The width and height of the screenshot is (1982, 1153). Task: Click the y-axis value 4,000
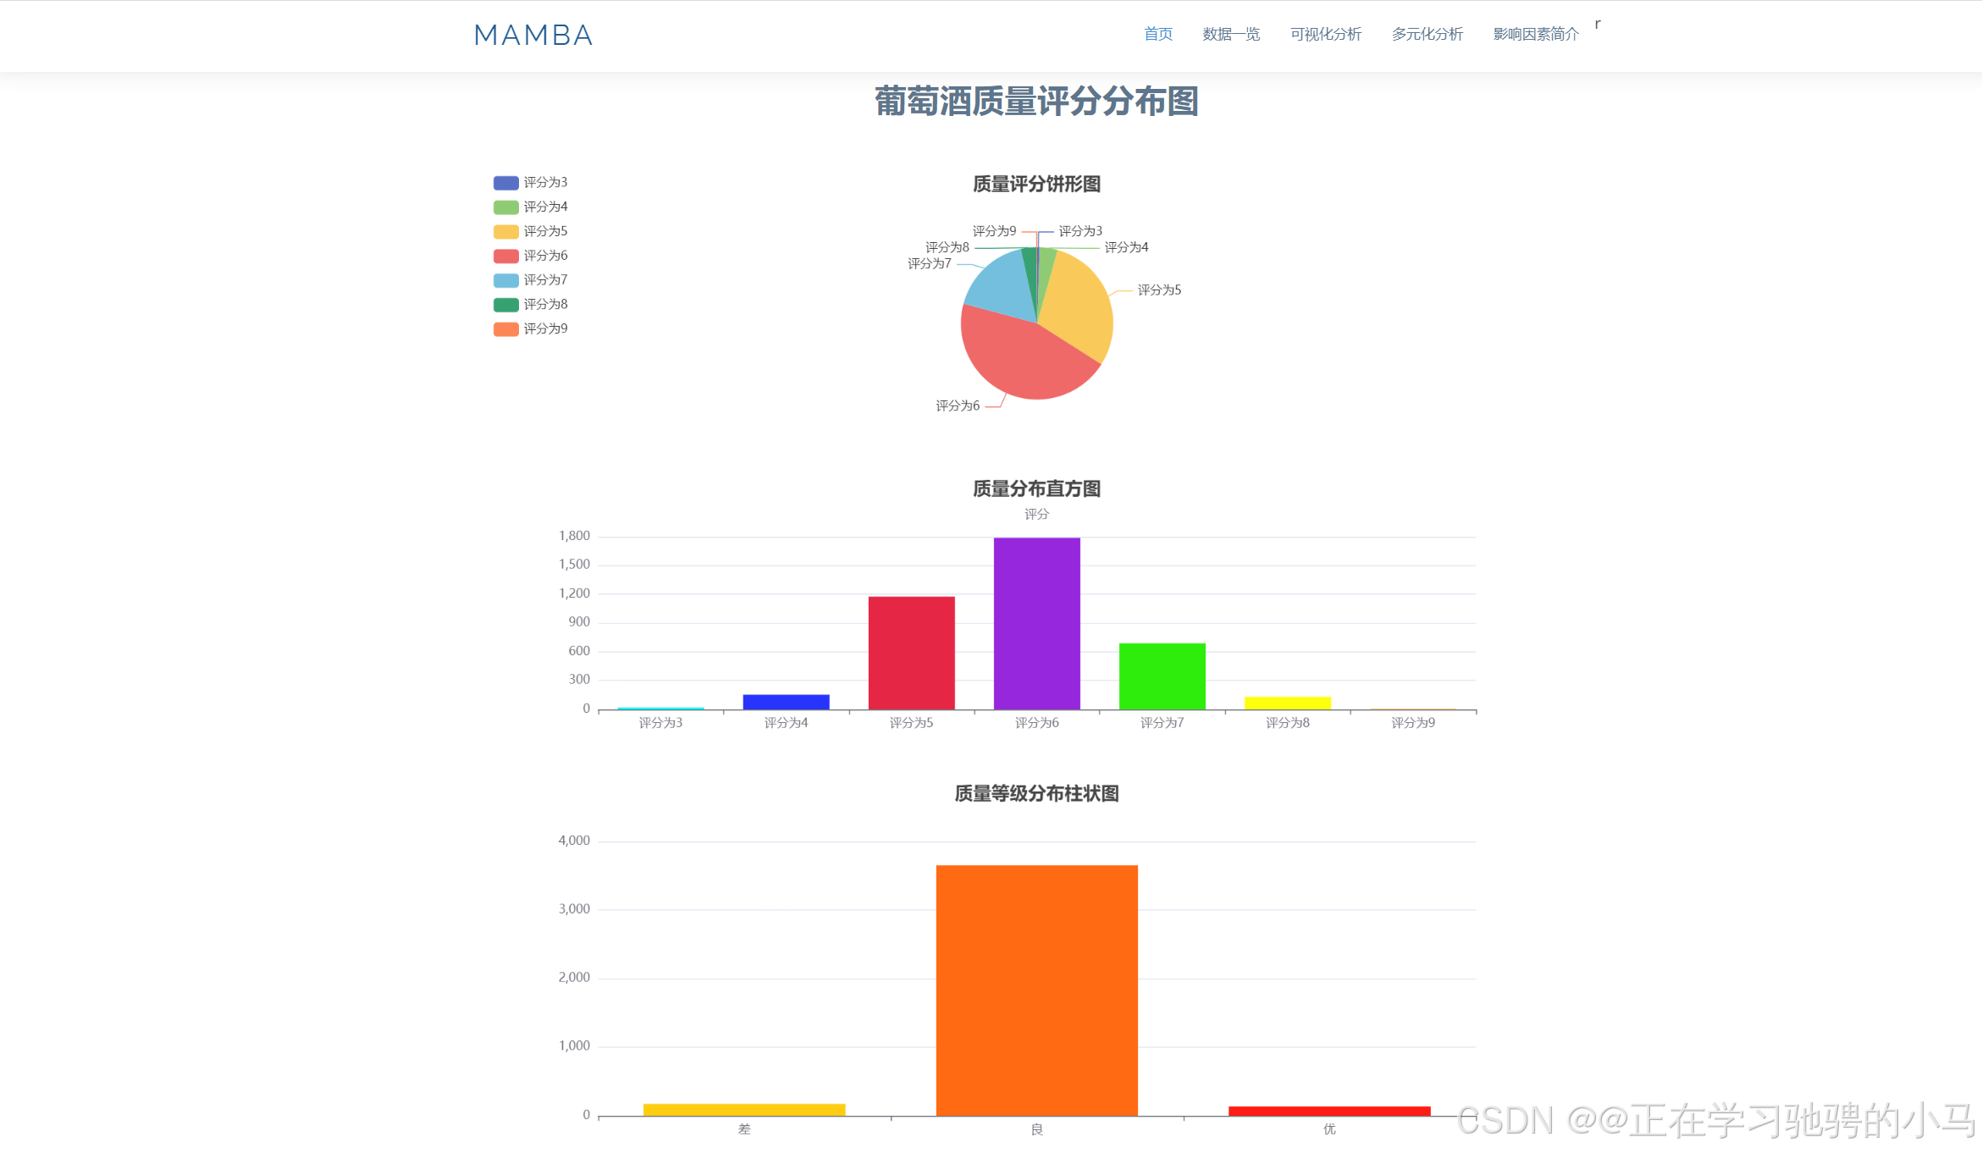574,841
